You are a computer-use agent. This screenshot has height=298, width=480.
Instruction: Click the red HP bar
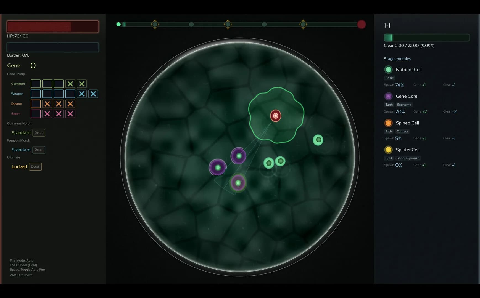53,26
